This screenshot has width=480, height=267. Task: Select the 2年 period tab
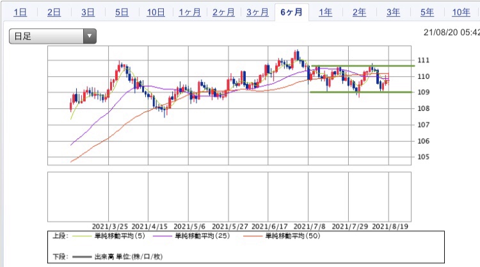click(x=359, y=12)
